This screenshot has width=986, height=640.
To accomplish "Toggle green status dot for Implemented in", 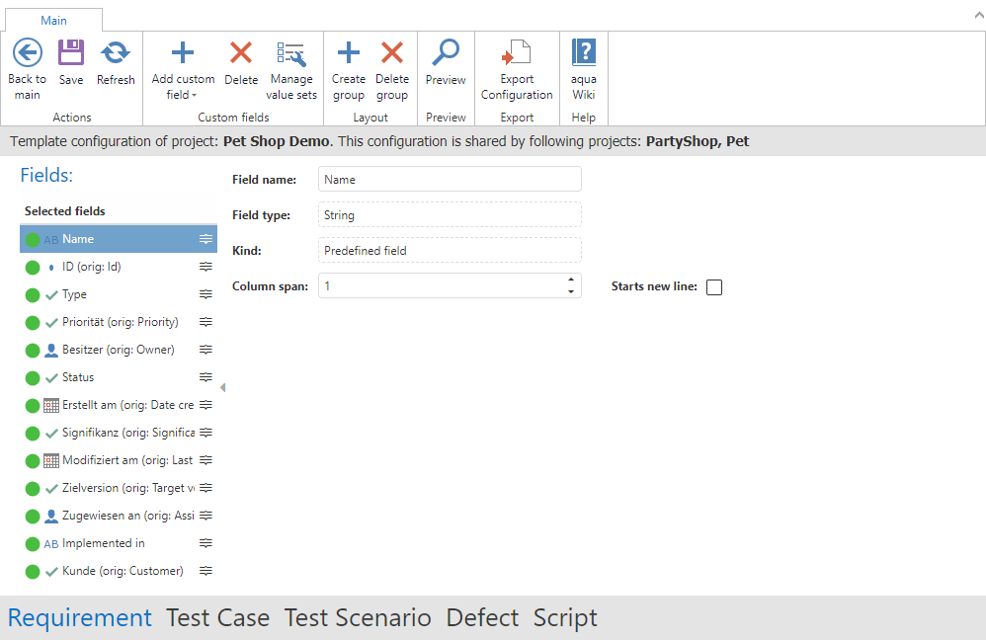I will coord(33,544).
